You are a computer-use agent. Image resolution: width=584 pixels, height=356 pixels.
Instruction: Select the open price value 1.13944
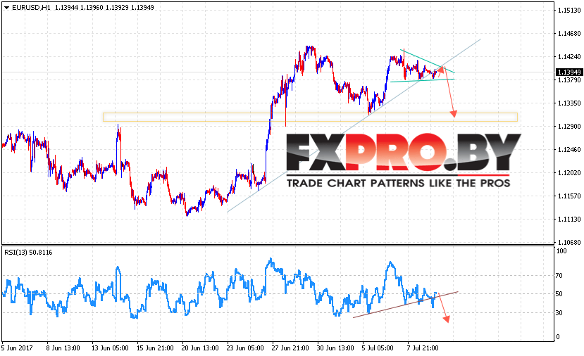[66, 8]
